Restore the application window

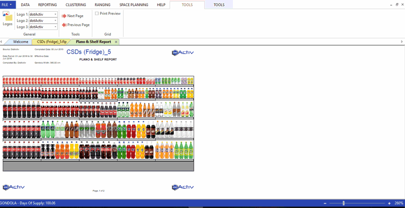(x=397, y=5)
